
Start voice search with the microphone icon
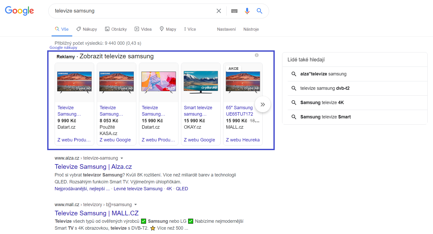[247, 11]
